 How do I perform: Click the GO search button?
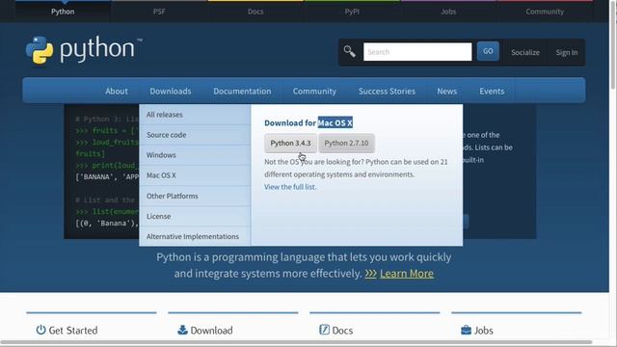[x=488, y=51]
